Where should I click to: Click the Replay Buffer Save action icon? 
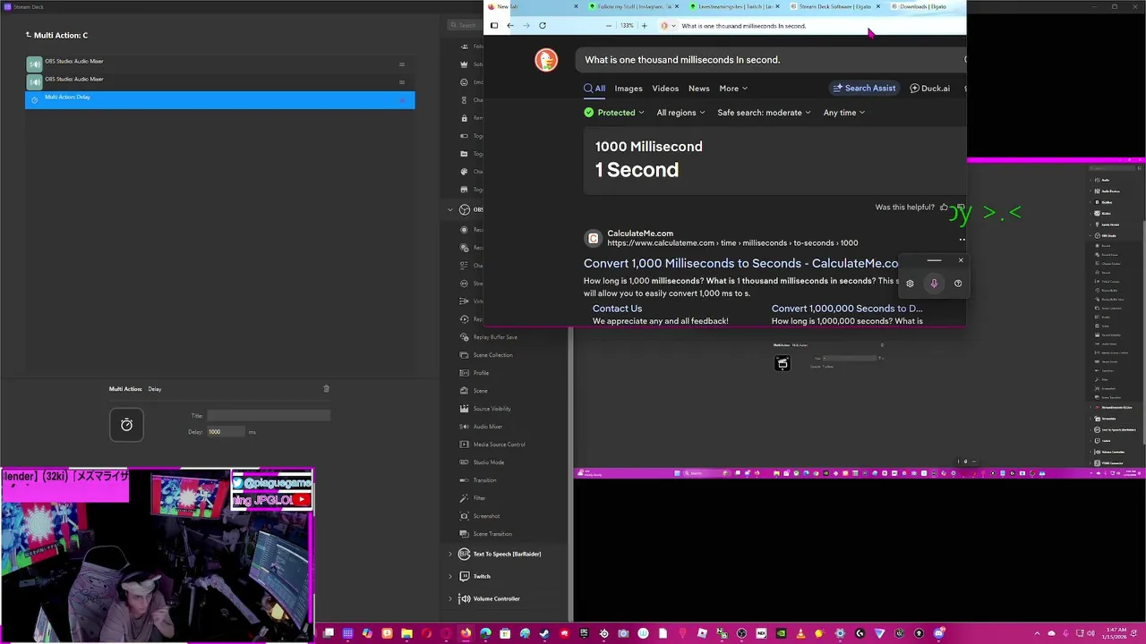coord(464,337)
